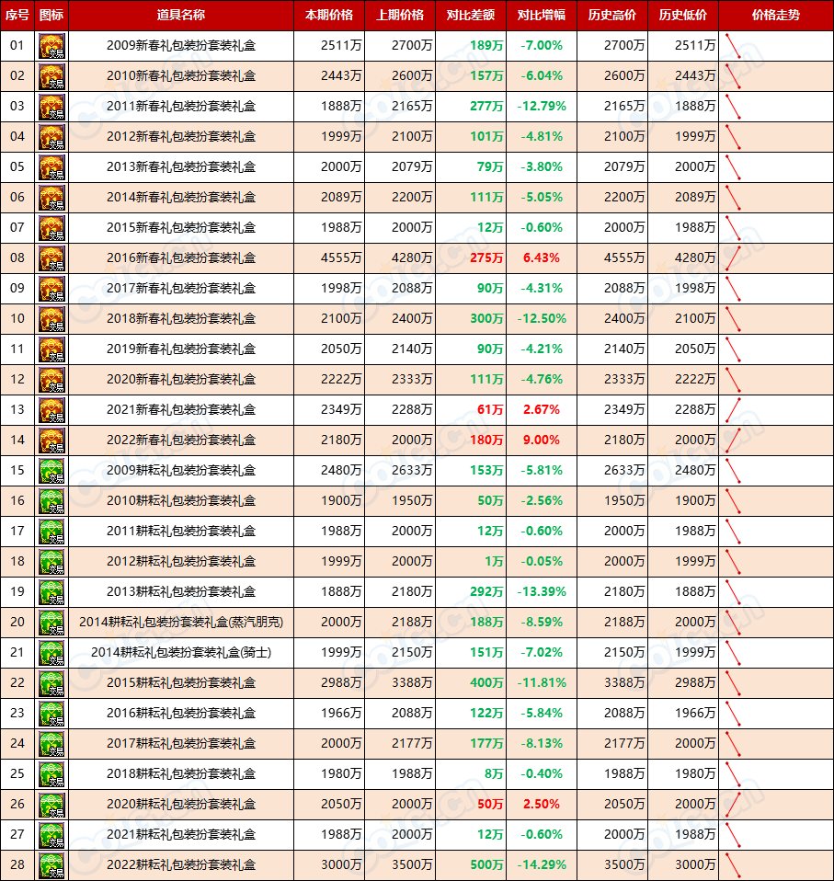Click the icon next to 2014耕耘礼包 (蒸汽朋克)

pyautogui.click(x=51, y=623)
